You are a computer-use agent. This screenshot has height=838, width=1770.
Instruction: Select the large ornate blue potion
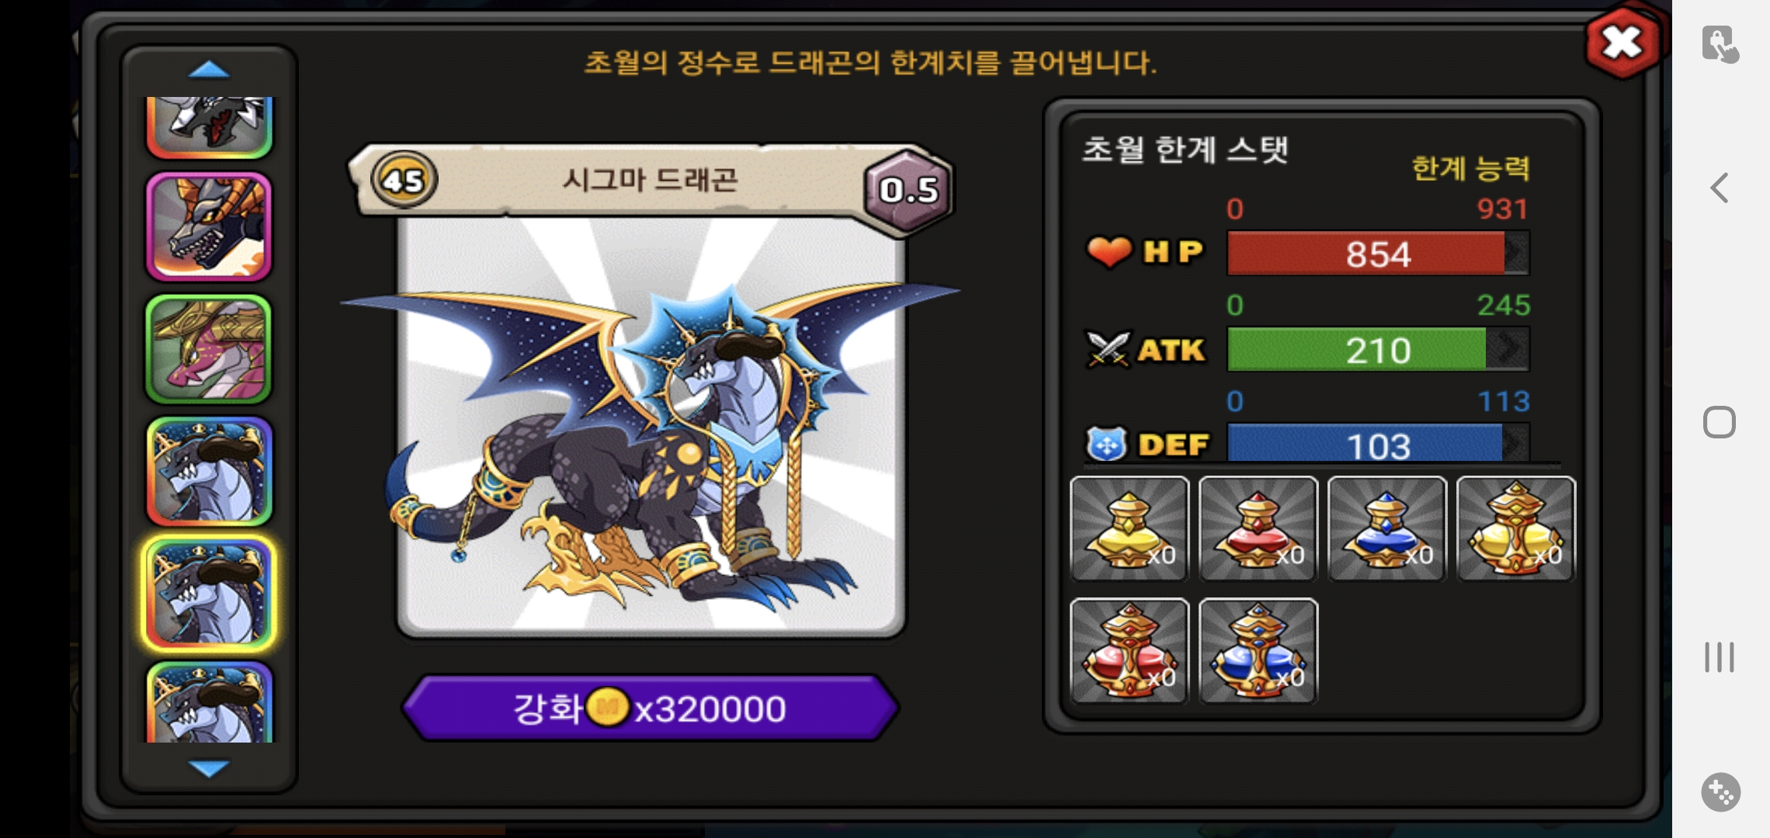coord(1258,651)
